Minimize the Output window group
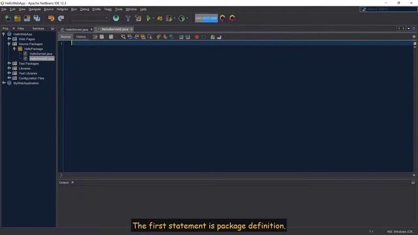The width and height of the screenshot is (418, 235). point(413,182)
